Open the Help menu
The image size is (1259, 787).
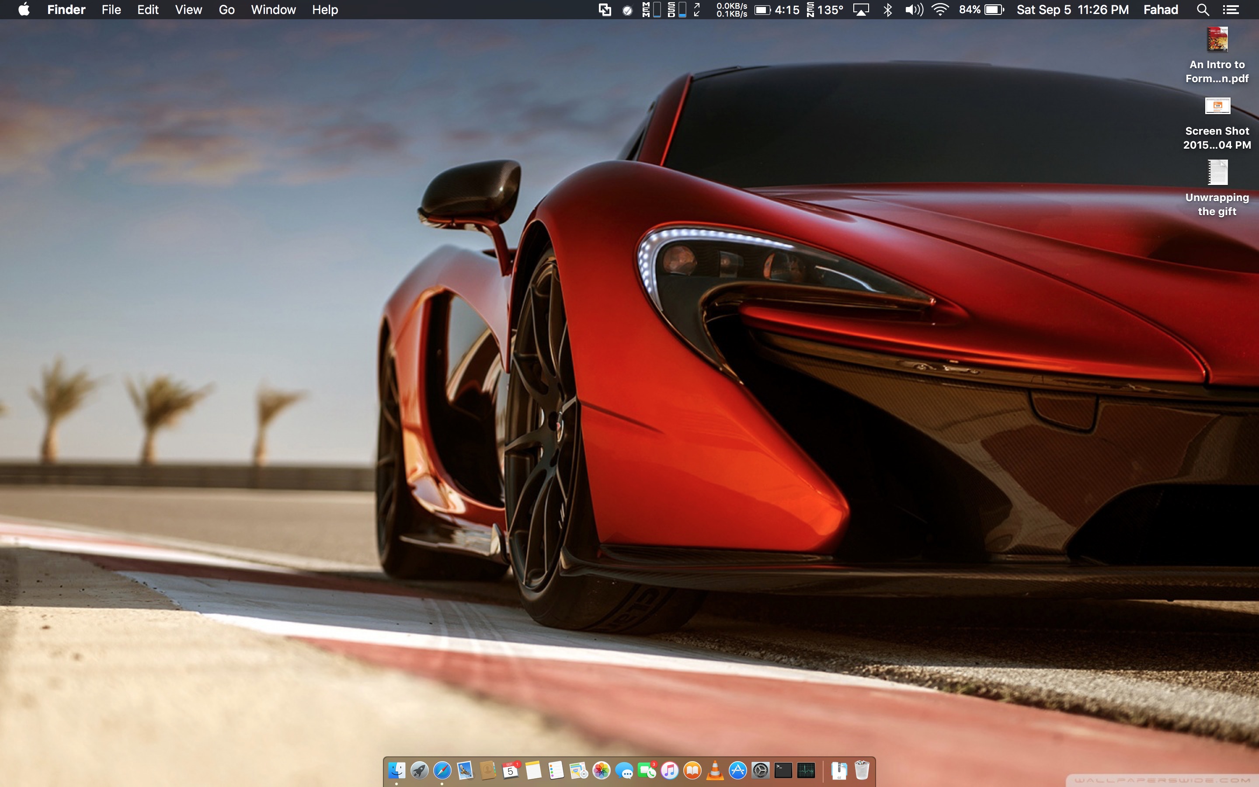tap(325, 9)
